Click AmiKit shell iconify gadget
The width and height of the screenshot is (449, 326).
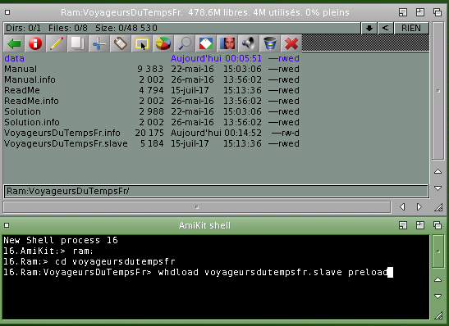(x=403, y=225)
